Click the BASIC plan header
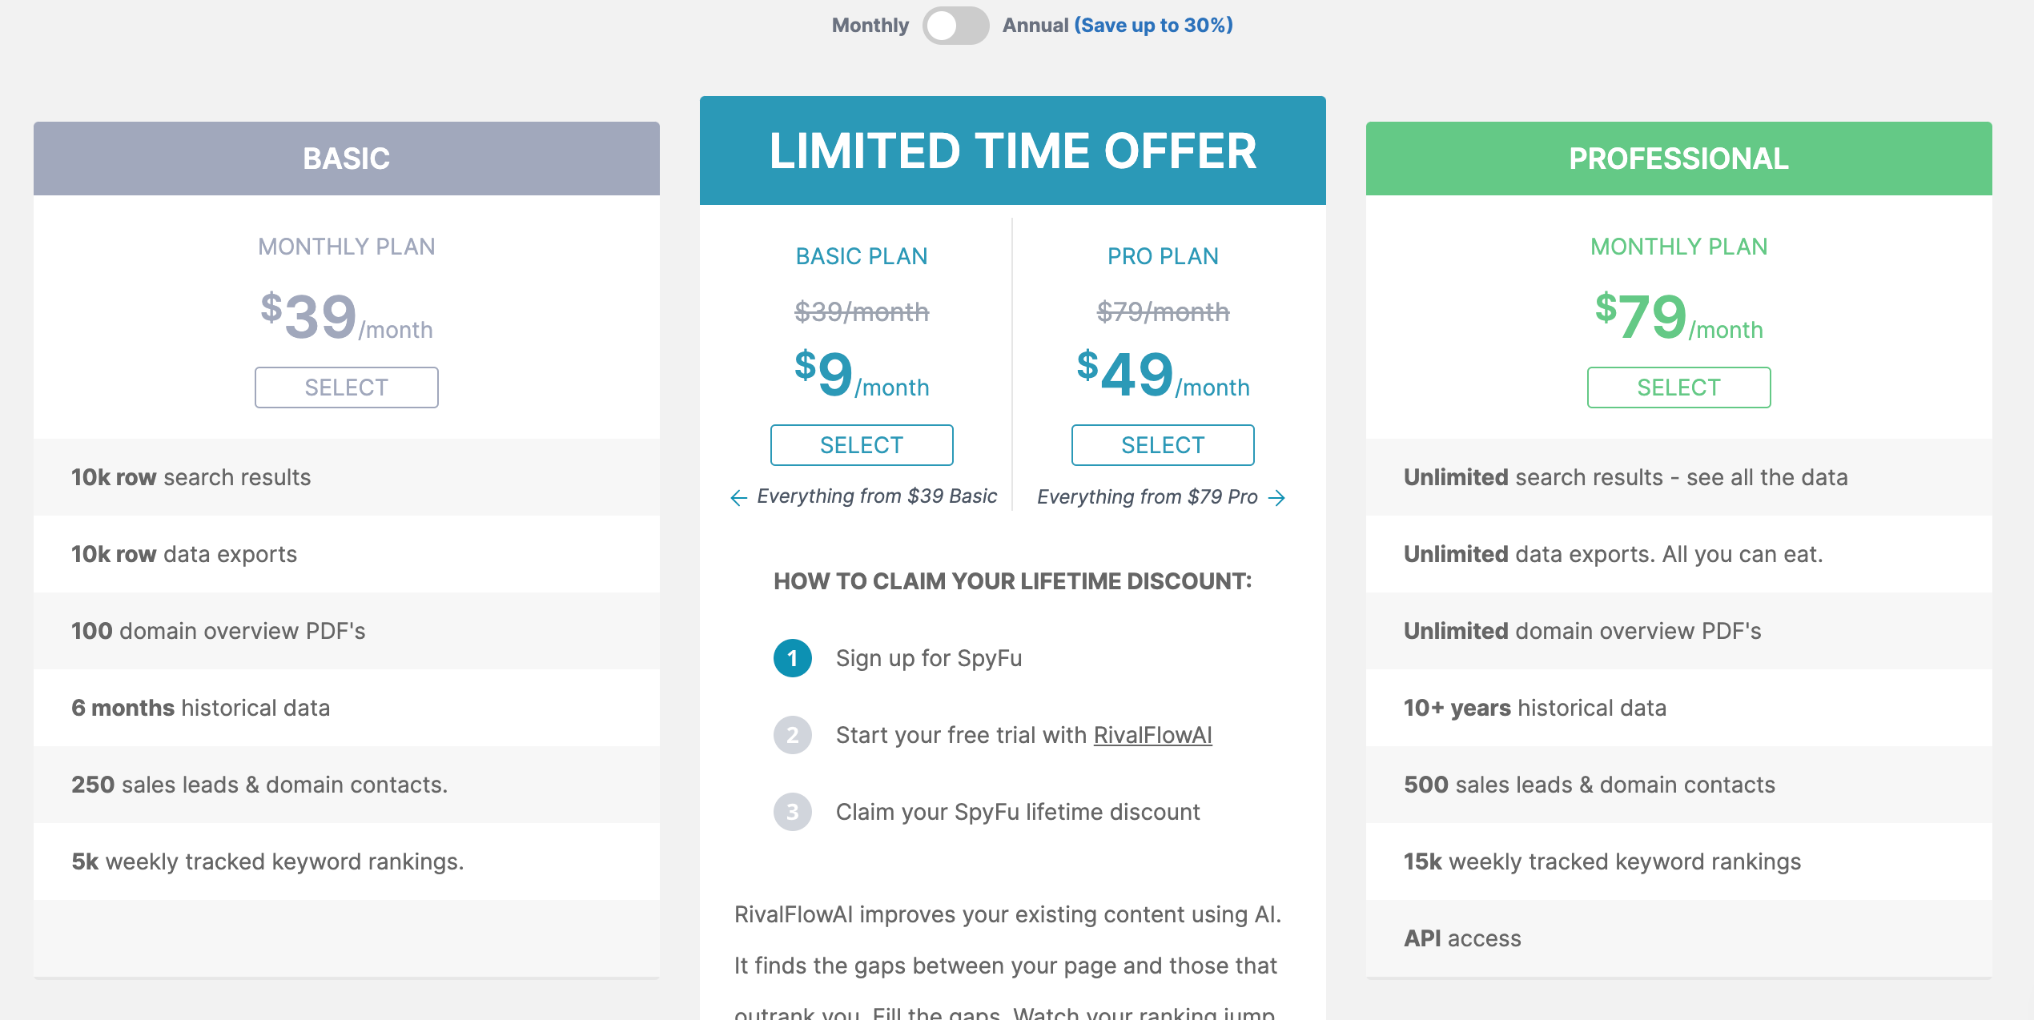 pos(347,159)
